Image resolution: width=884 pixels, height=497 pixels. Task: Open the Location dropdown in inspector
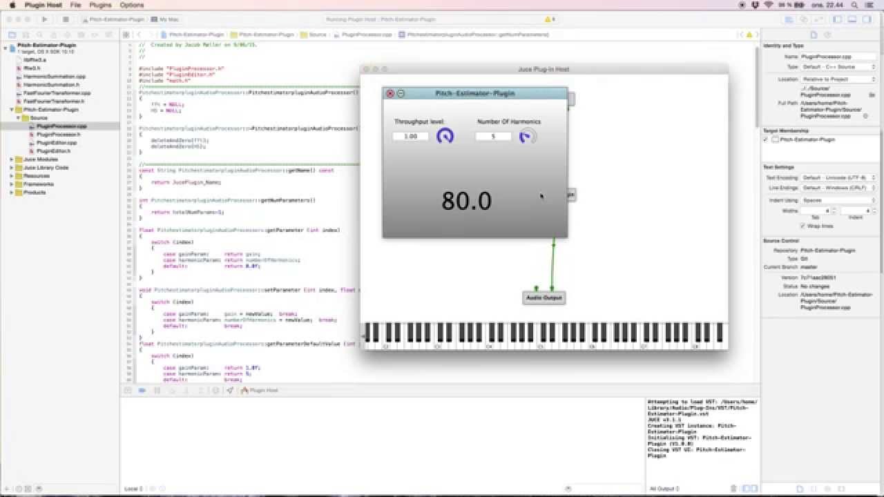click(x=838, y=79)
